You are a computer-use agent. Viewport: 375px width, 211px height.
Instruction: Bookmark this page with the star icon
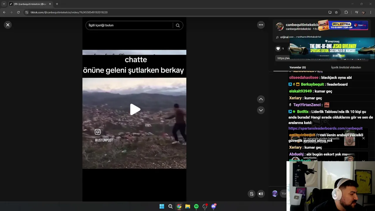(x=336, y=12)
